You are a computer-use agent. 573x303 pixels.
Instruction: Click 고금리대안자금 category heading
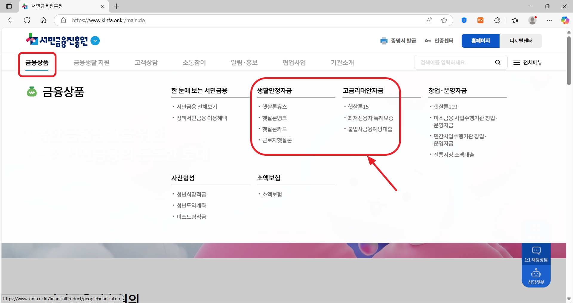coord(363,91)
